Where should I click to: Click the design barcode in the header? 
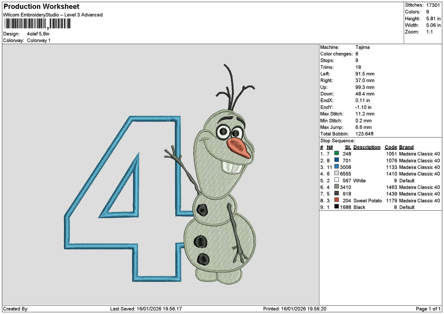tap(37, 24)
